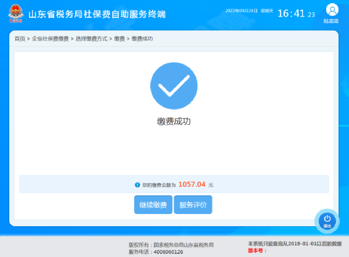
Task: Click the 缴费 breadcrumb step
Action: [119, 39]
